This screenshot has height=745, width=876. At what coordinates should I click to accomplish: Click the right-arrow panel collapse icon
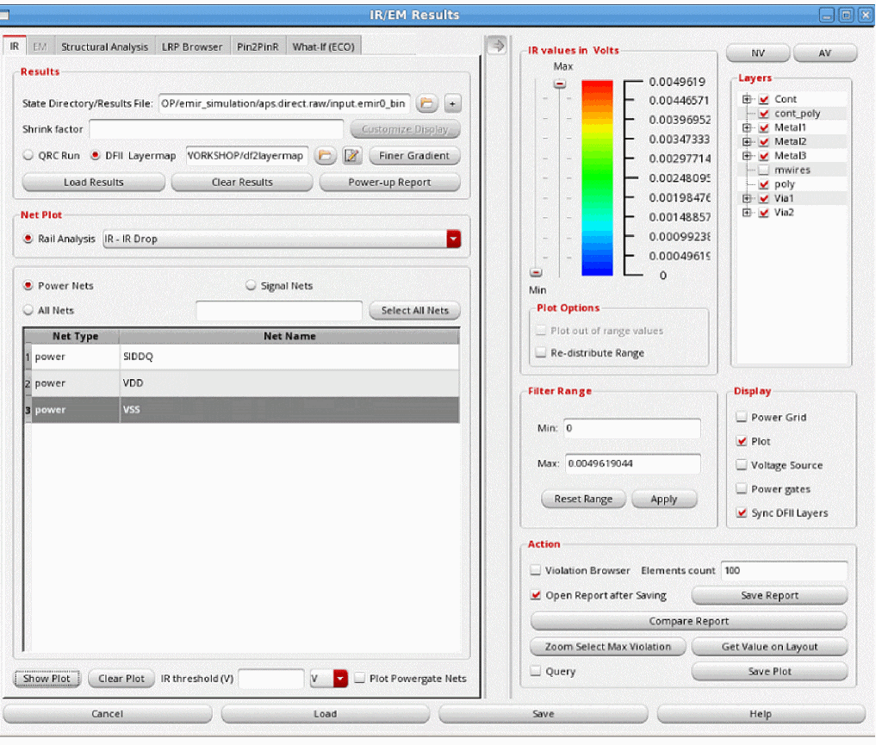click(x=496, y=46)
